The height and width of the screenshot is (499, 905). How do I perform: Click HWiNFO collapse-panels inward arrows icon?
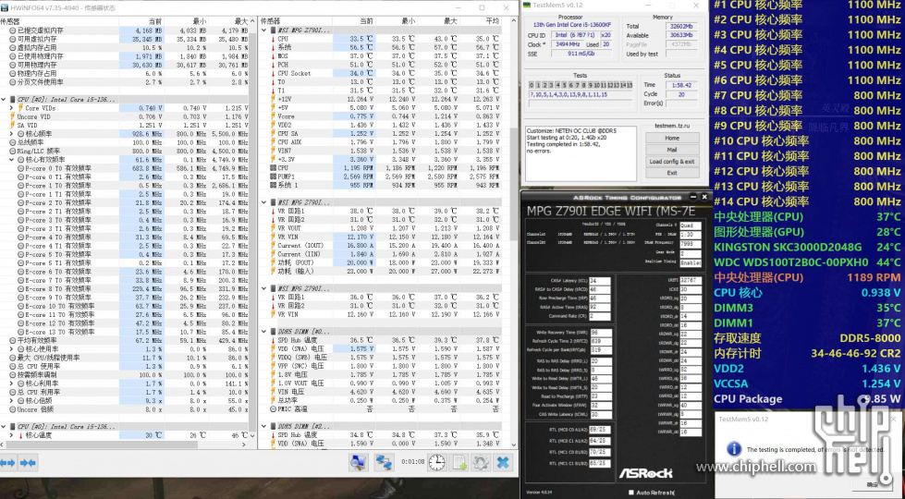click(x=28, y=463)
